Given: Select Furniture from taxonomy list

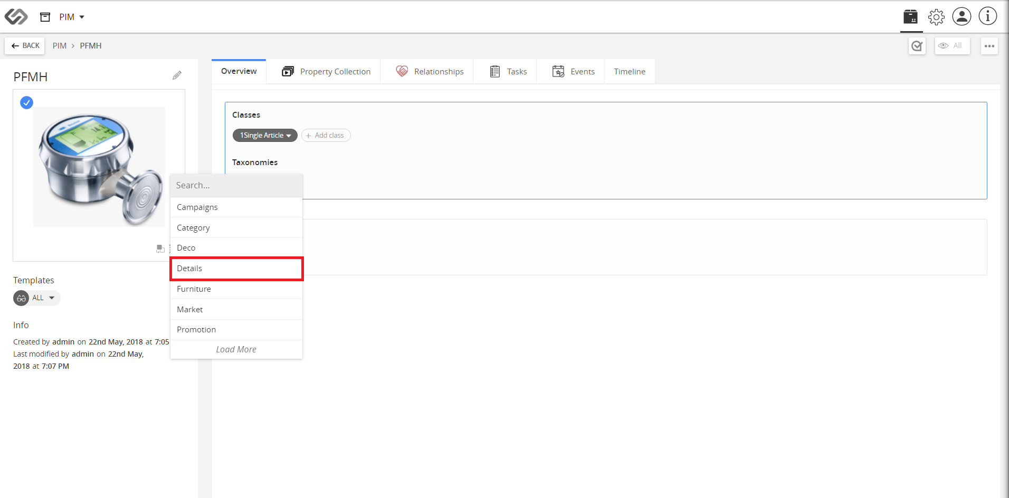Looking at the screenshot, I should (236, 289).
